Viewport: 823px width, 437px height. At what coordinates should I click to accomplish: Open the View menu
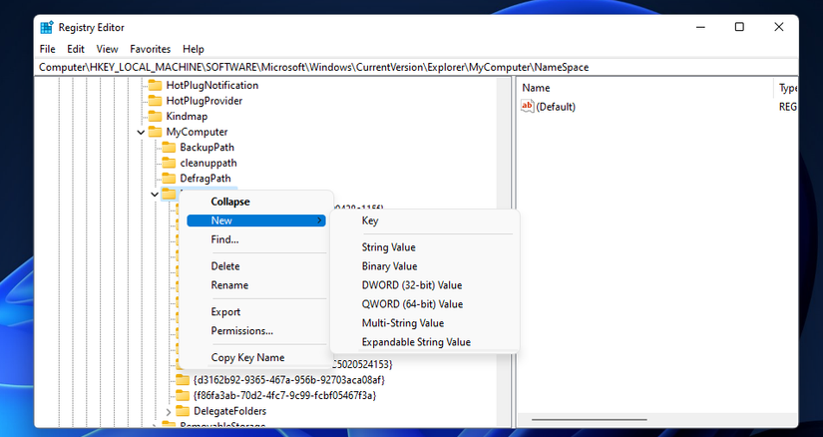107,49
